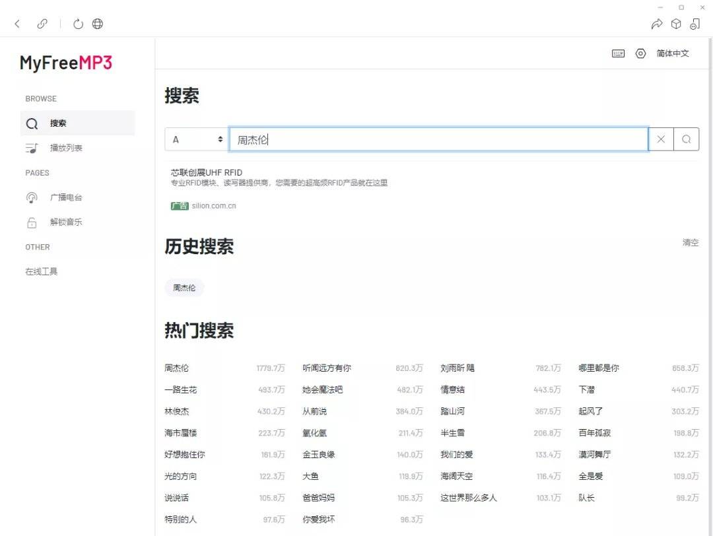Go back using the back arrow

click(17, 24)
